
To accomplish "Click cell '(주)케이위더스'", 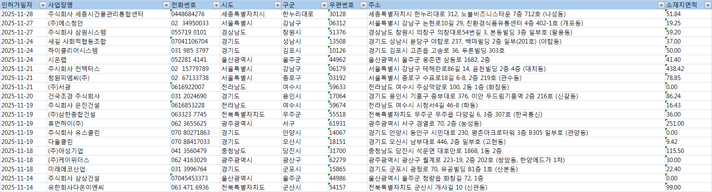I will [x=108, y=160].
